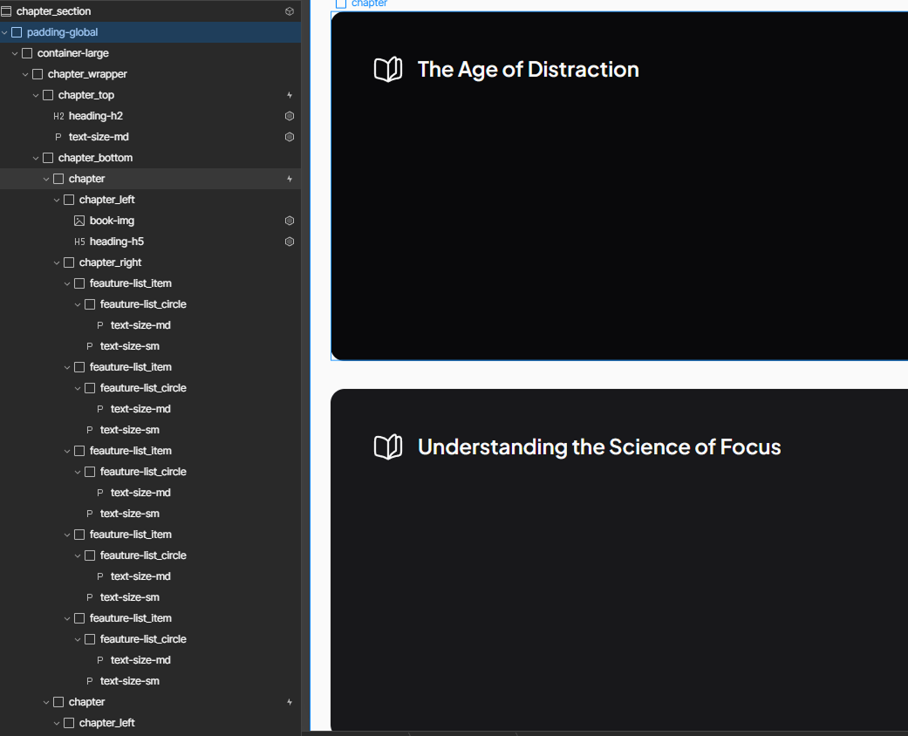Click the hexagon icon on heading-h5 row
Viewport: 908px width, 736px height.
[290, 242]
